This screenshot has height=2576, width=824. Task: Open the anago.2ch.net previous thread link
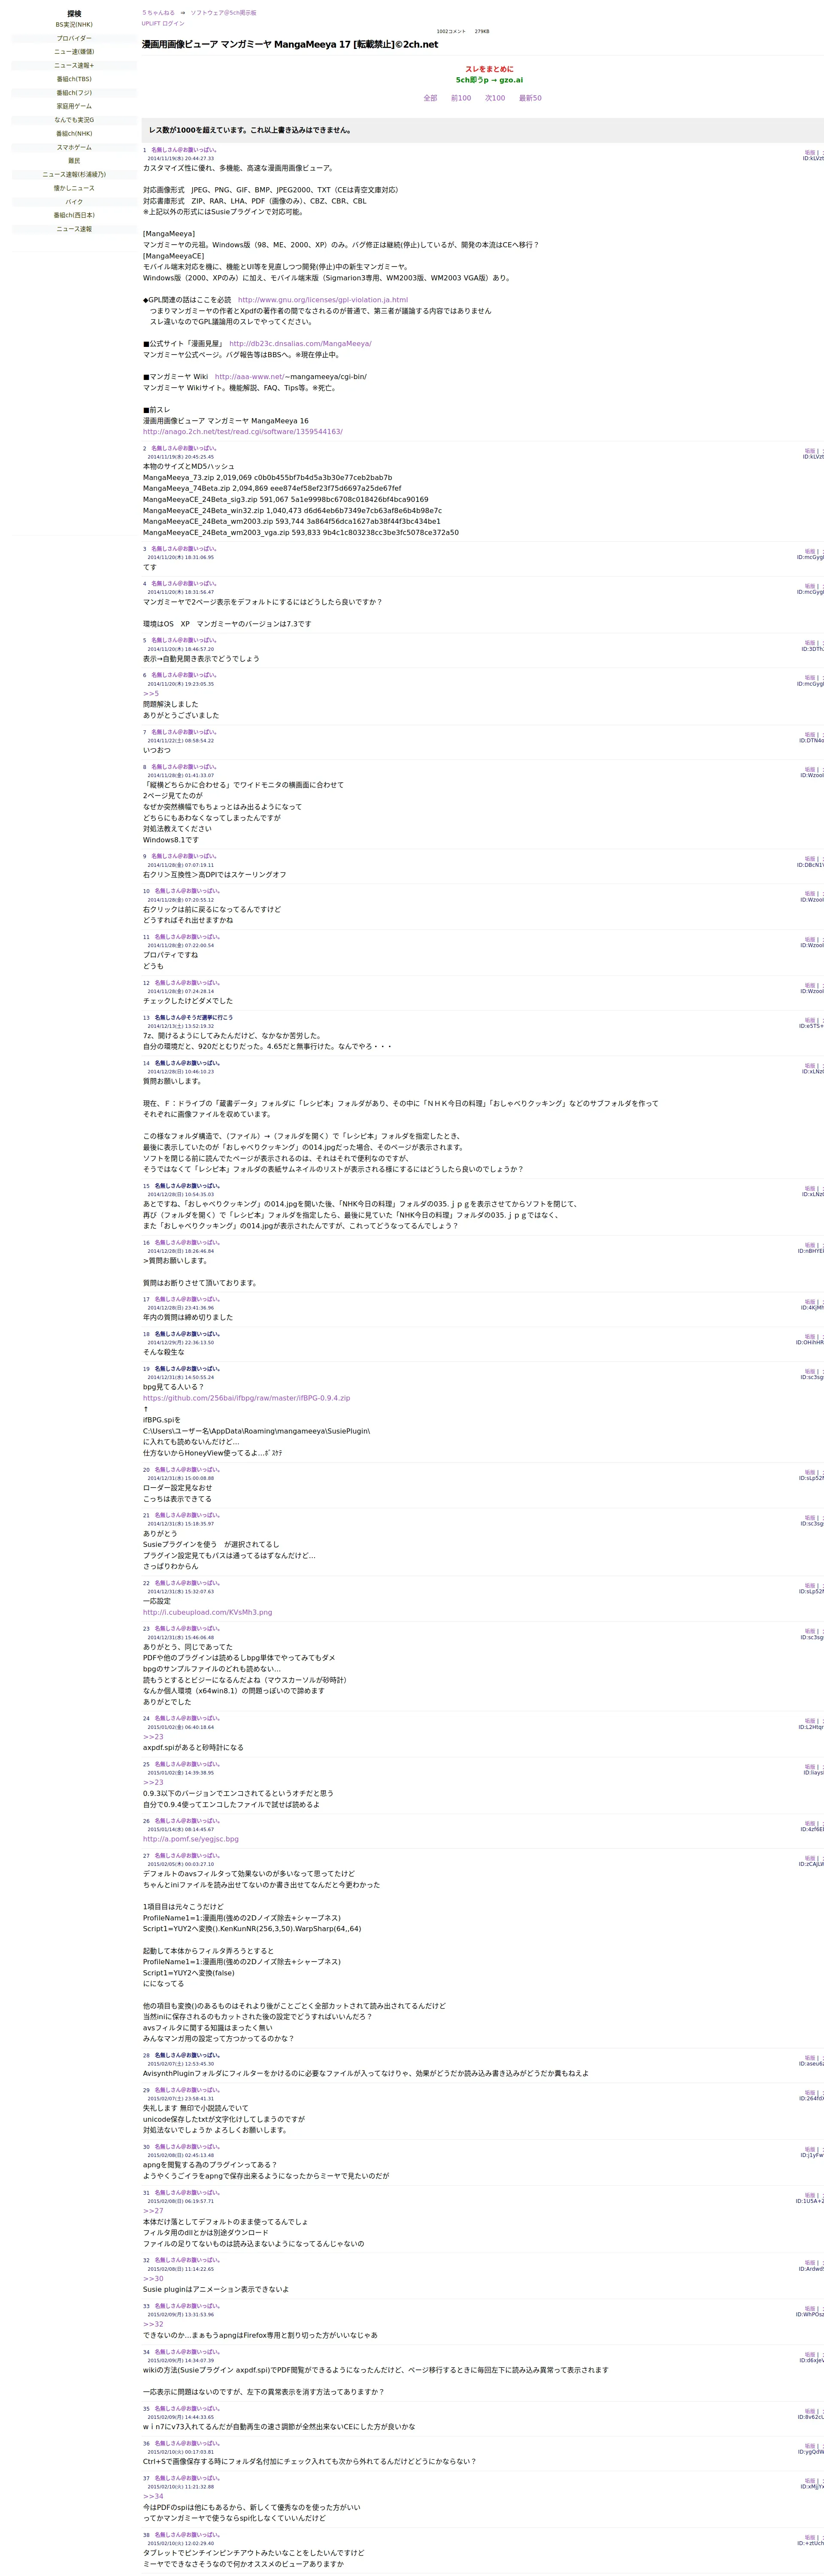[242, 432]
